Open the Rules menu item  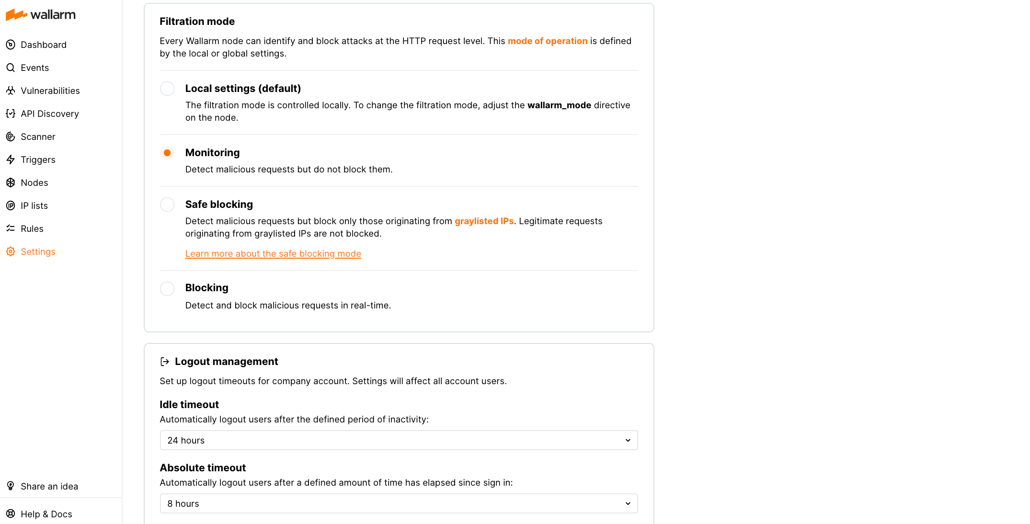point(32,228)
